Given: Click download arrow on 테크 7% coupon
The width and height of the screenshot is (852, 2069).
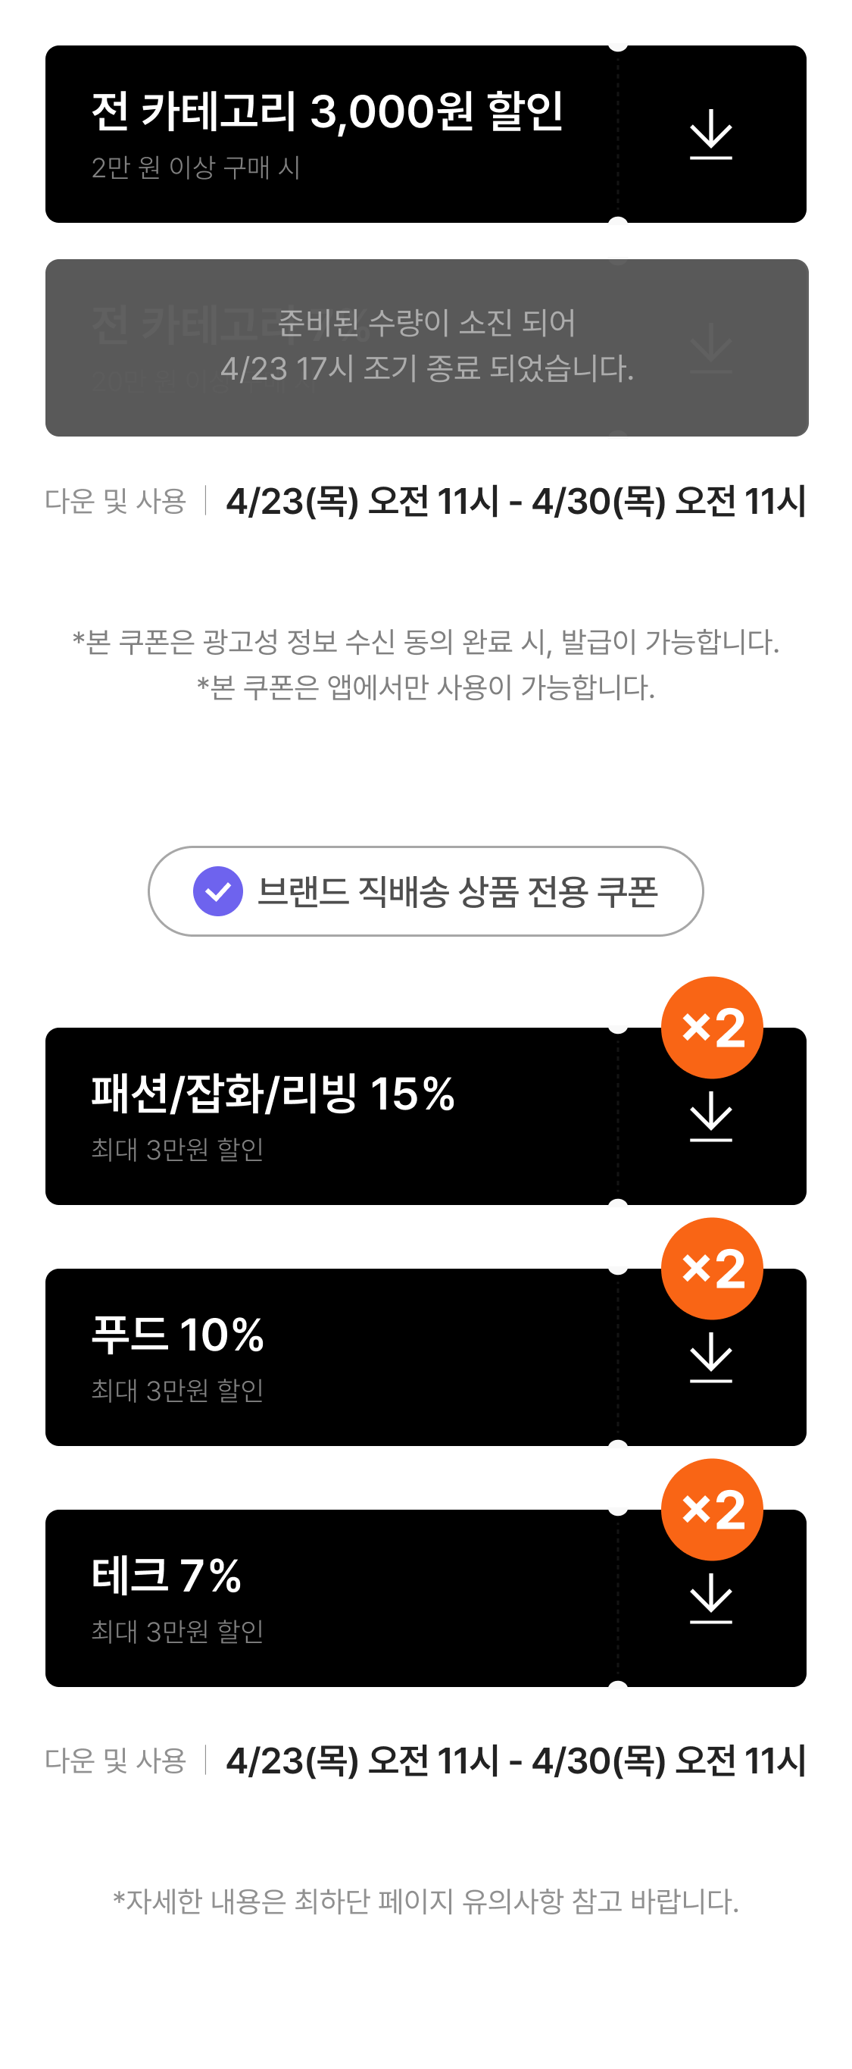Looking at the screenshot, I should coord(711,1598).
